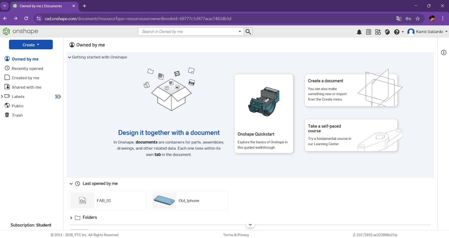Open the Create dropdown button

[x=31, y=45]
